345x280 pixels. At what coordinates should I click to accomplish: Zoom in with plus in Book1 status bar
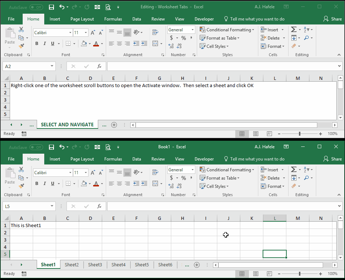[320, 274]
